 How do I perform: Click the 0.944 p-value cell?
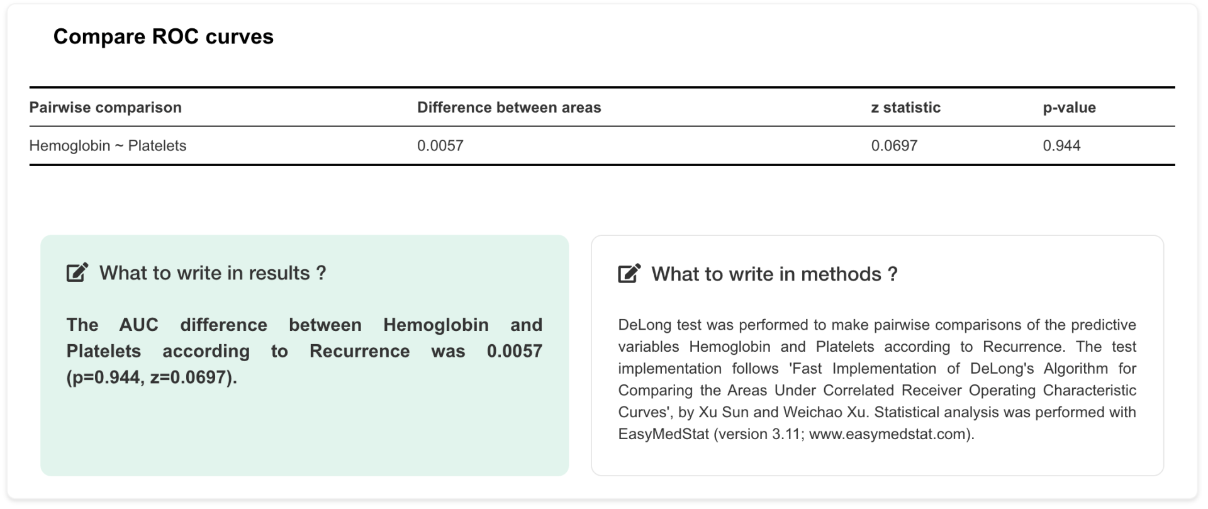[1061, 146]
